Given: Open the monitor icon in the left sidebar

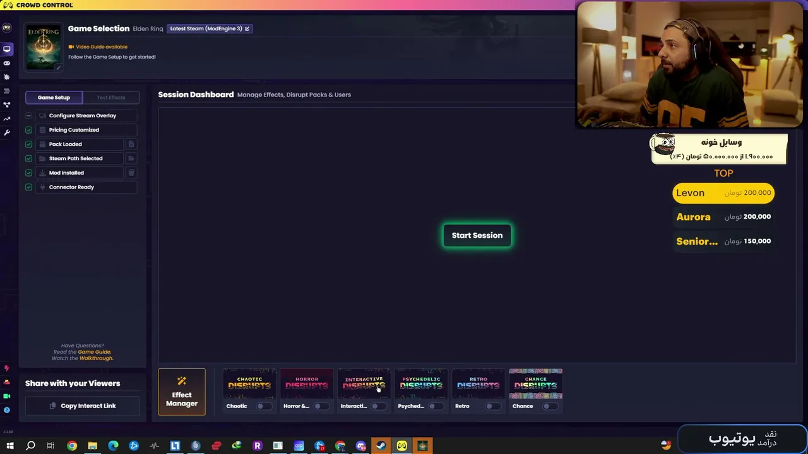Looking at the screenshot, I should [7, 49].
